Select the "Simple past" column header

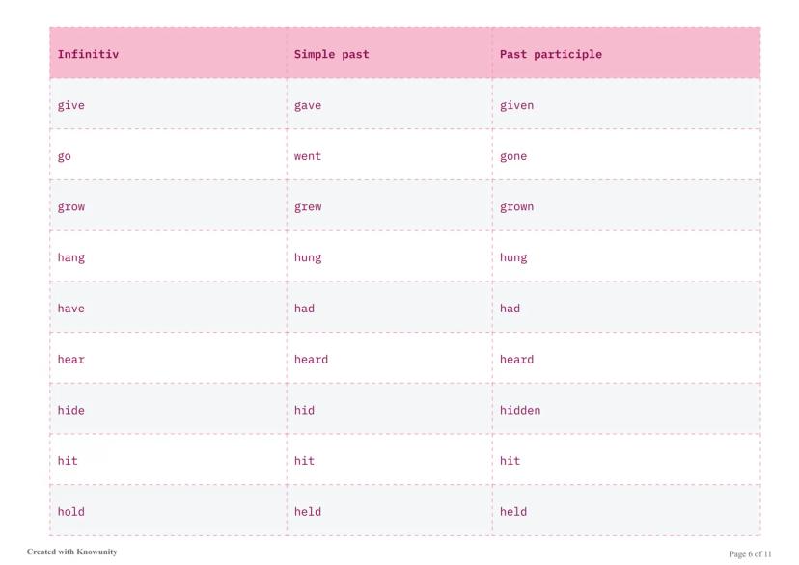331,54
